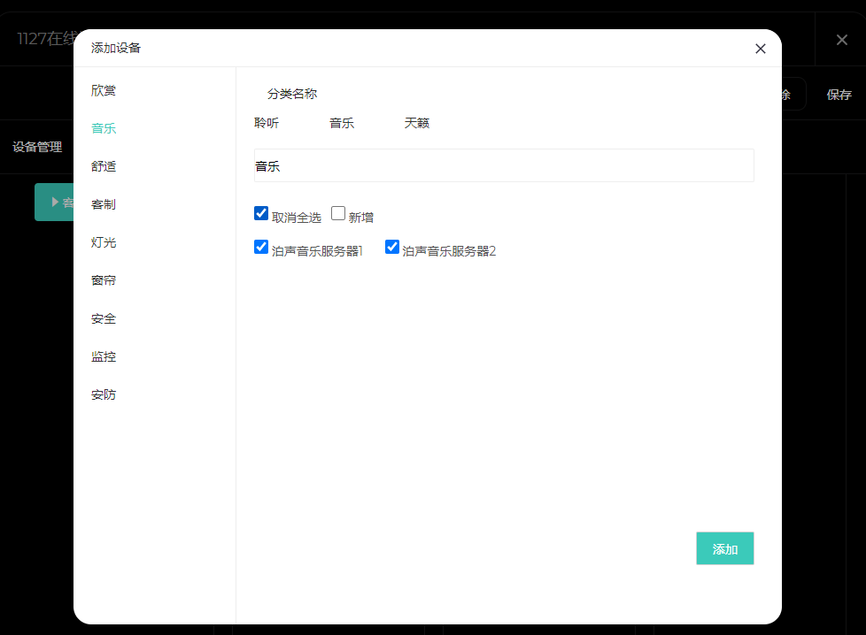Image resolution: width=866 pixels, height=635 pixels.
Task: Select 音乐 category in sidebar
Action: pyautogui.click(x=104, y=128)
